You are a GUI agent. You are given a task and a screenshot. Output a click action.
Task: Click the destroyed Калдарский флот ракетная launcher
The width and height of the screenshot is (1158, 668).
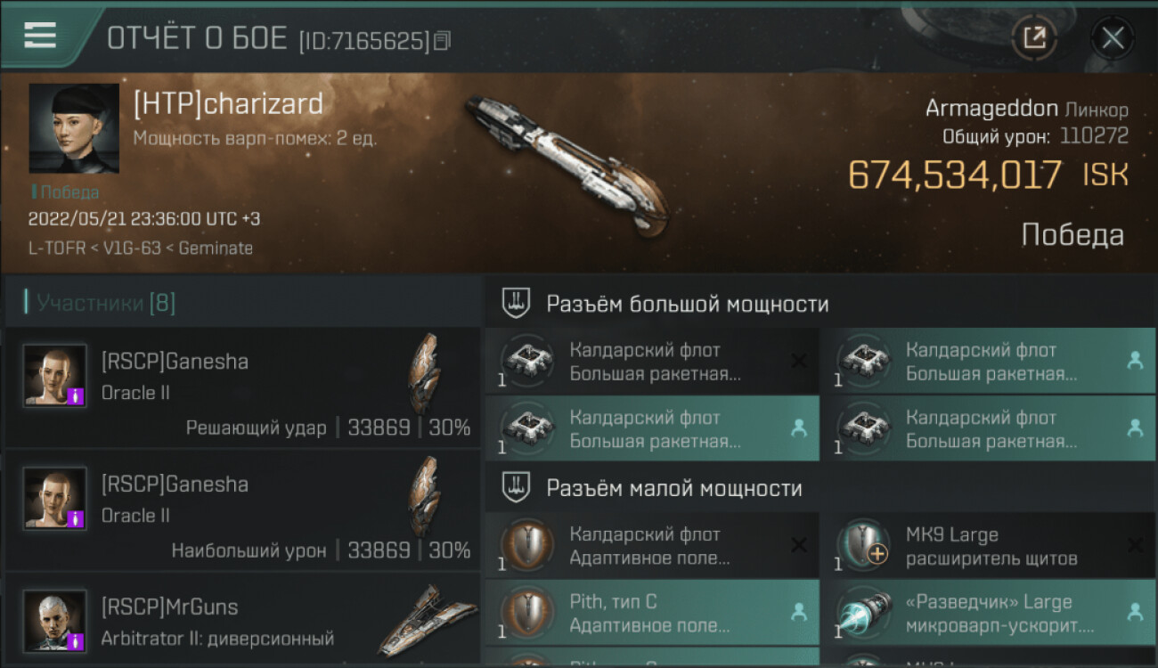point(652,362)
